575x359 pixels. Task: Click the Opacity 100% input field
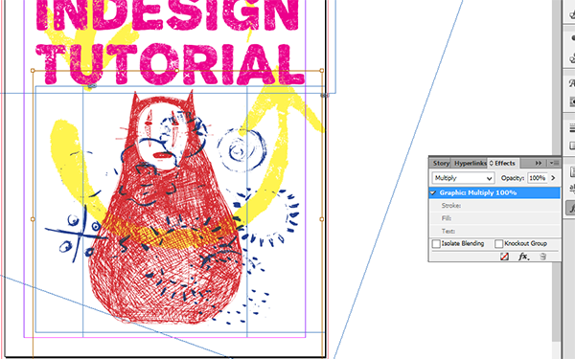coord(537,178)
